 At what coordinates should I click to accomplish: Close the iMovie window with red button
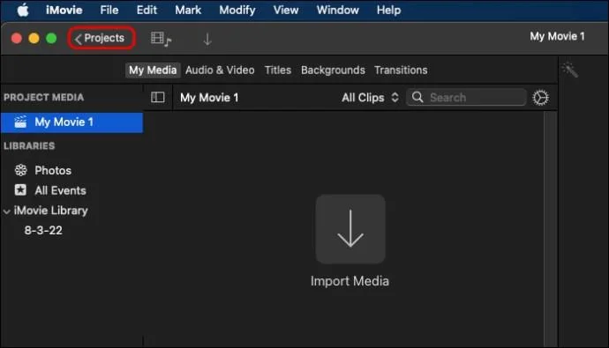16,39
